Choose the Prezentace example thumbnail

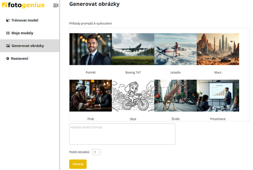tap(218, 96)
